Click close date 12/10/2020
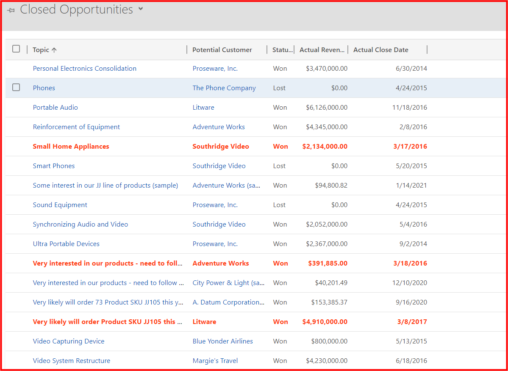Viewport: 508px width, 371px height. point(410,282)
